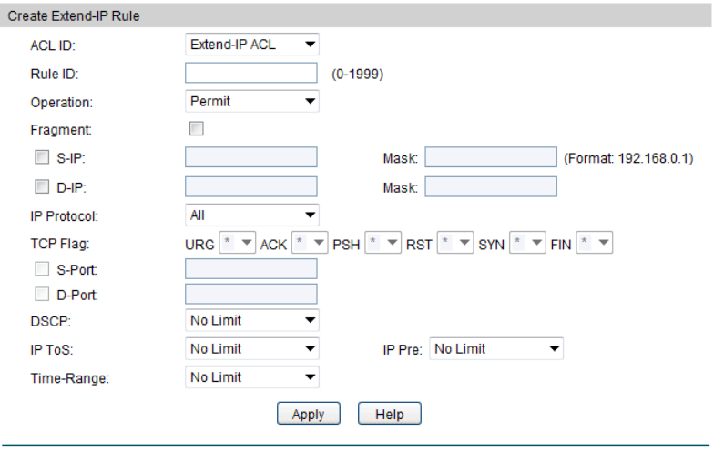Click the D-IP address input field
The height and width of the screenshot is (451, 714).
pyautogui.click(x=251, y=186)
